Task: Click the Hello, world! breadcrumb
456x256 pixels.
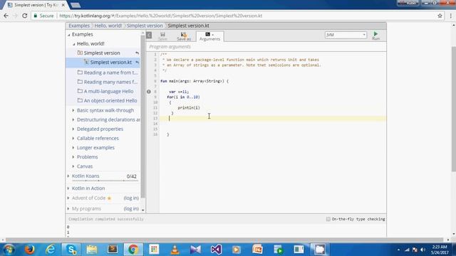Action: 108,26
